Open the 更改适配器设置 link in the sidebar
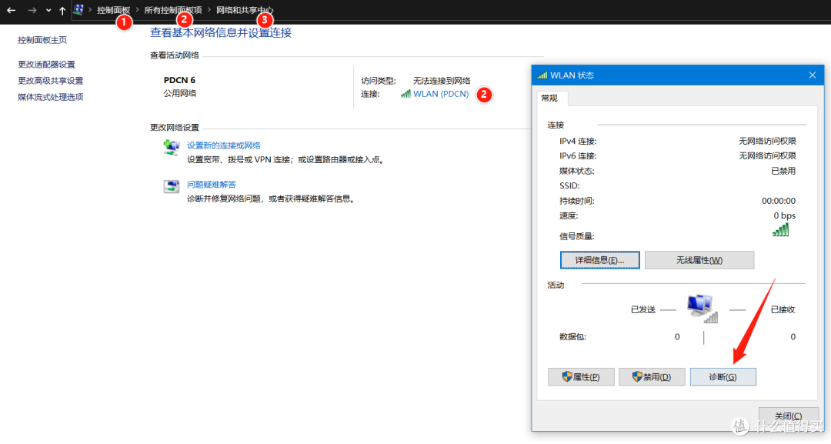Screen dimensions: 831x444 tap(45, 64)
